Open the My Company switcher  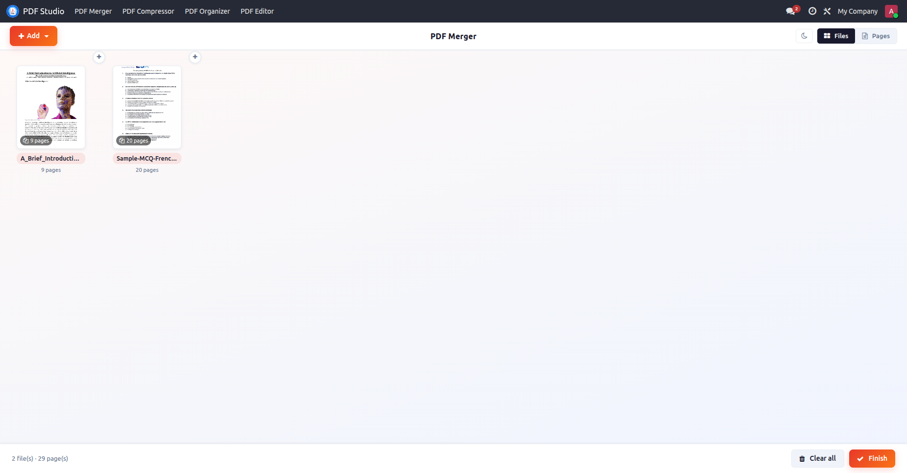(857, 11)
